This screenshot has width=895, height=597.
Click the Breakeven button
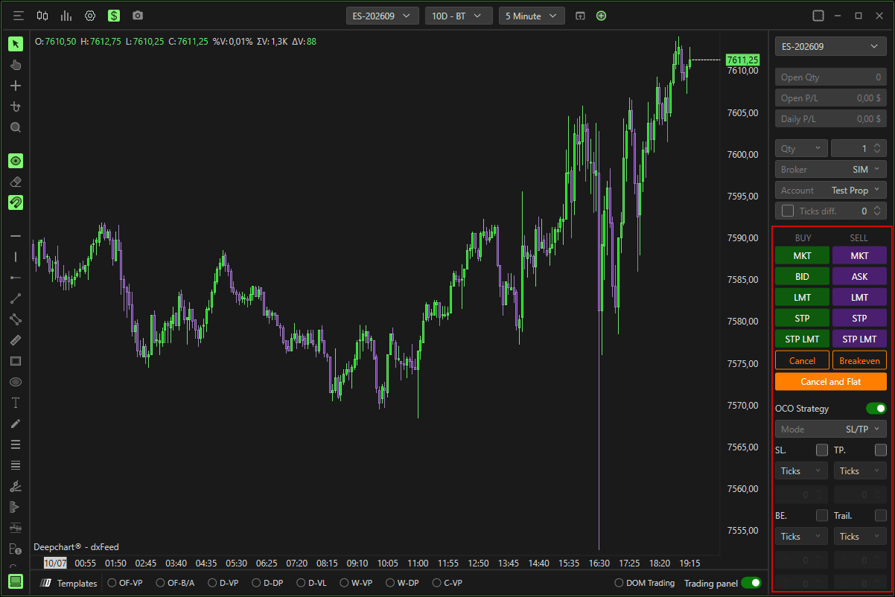click(x=859, y=360)
